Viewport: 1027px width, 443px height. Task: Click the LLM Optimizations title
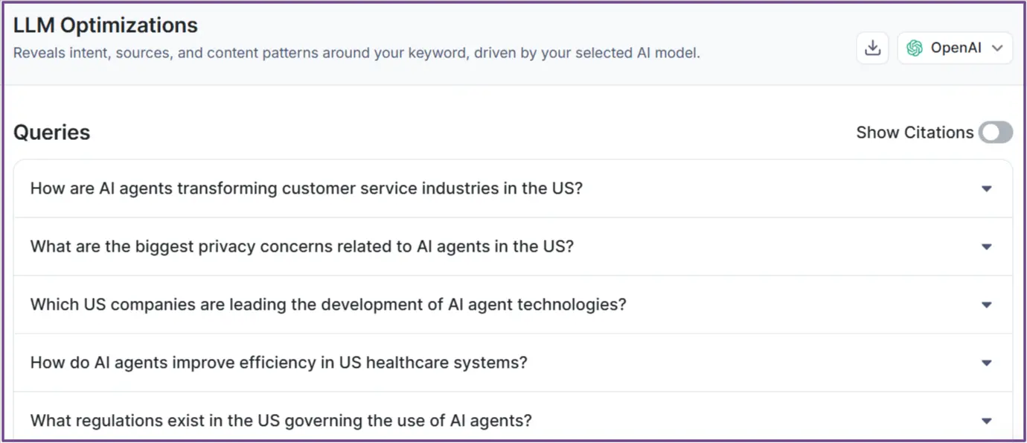(105, 25)
